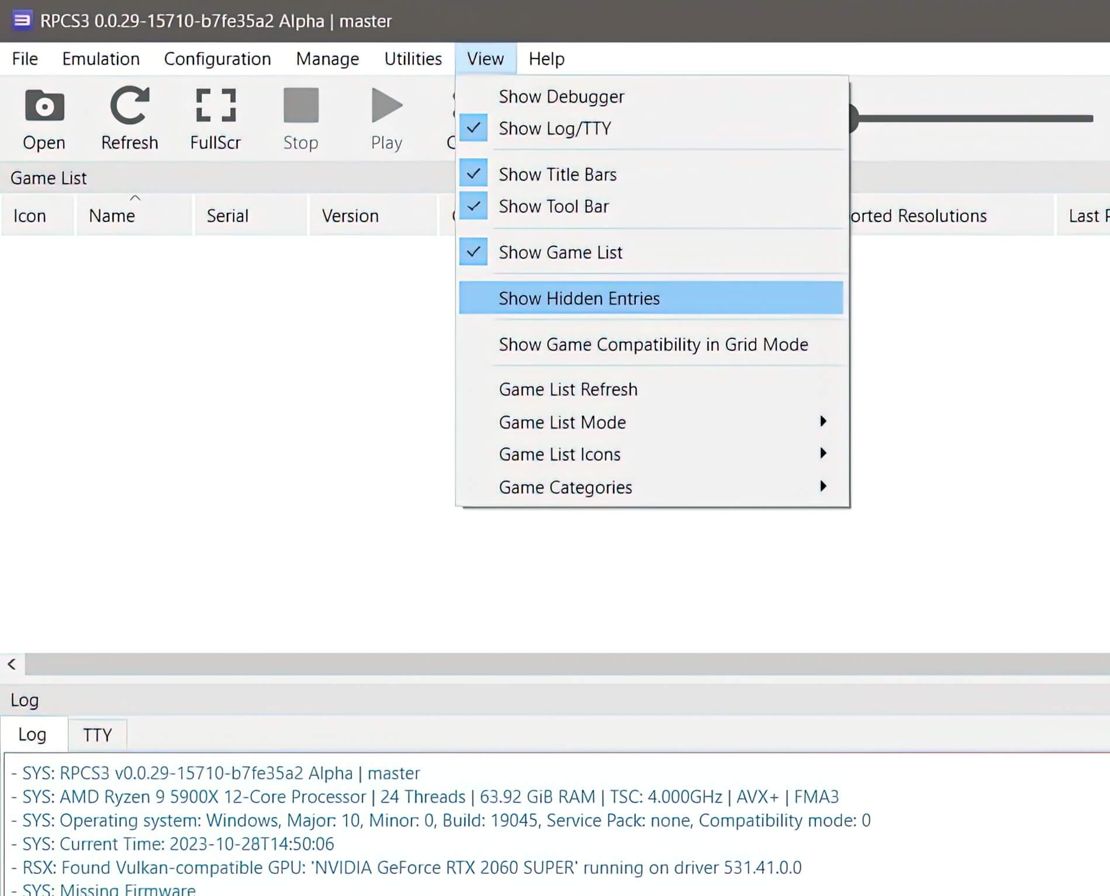The height and width of the screenshot is (896, 1110).
Task: Click the icon size slider handle
Action: point(853,119)
